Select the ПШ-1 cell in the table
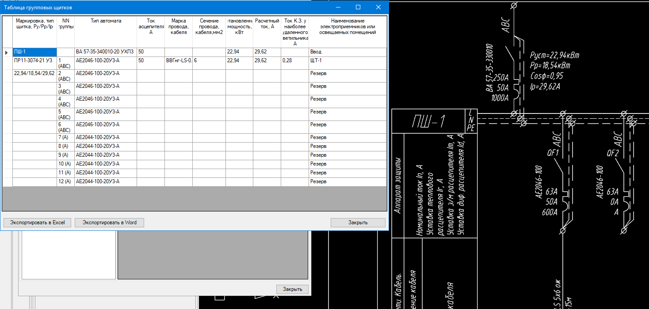 (34, 52)
